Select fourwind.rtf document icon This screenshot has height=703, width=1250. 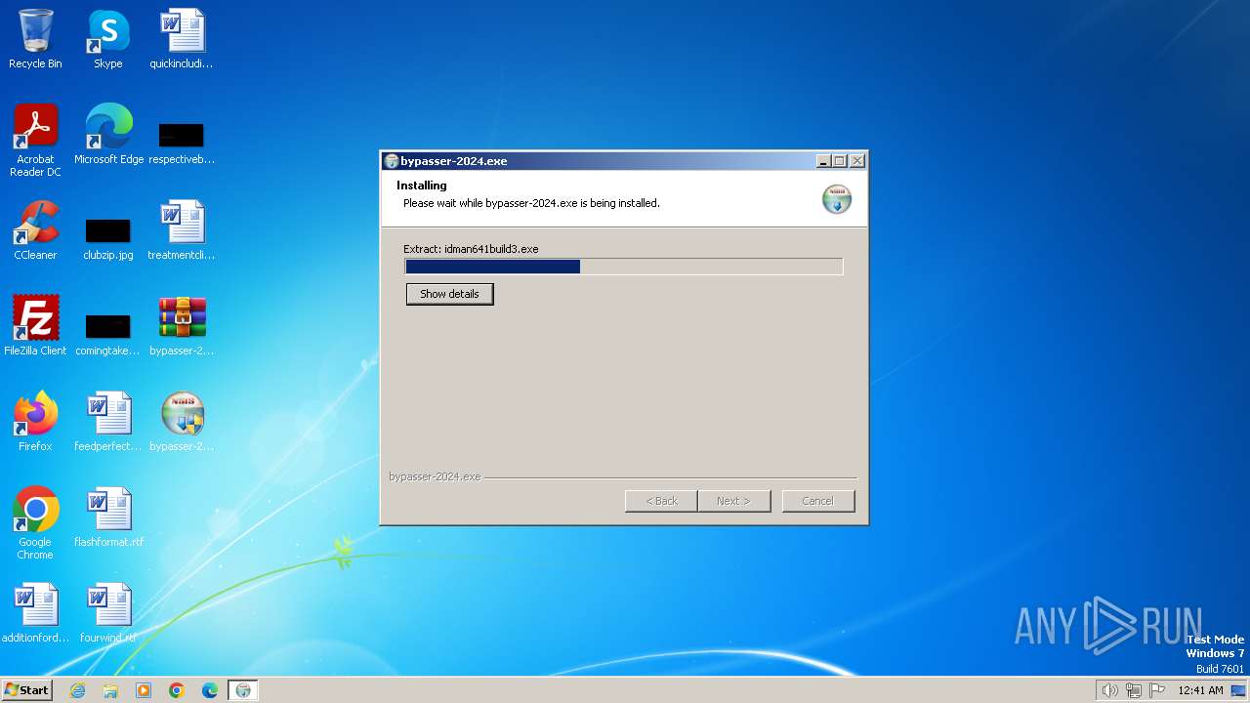(x=108, y=613)
